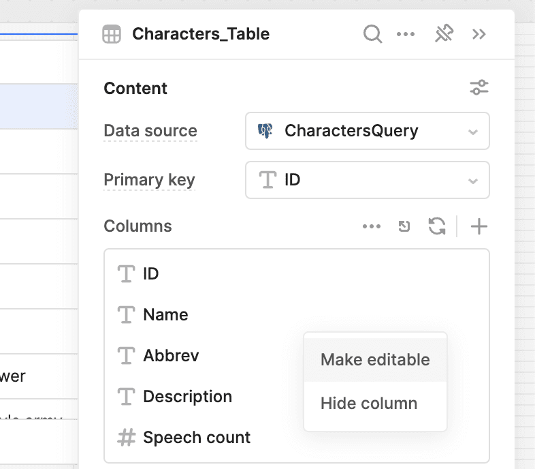Open the Characters_Table more options menu
The height and width of the screenshot is (469, 535).
406,34
